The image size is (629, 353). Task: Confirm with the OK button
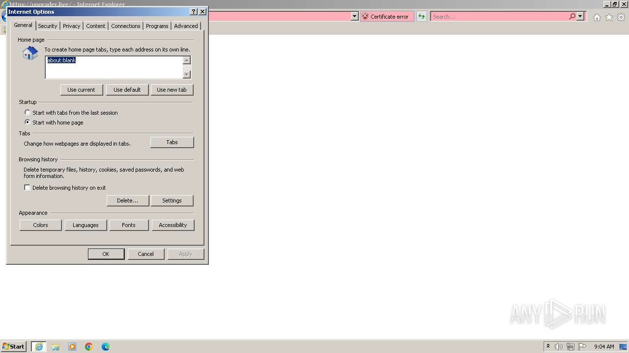pyautogui.click(x=106, y=254)
